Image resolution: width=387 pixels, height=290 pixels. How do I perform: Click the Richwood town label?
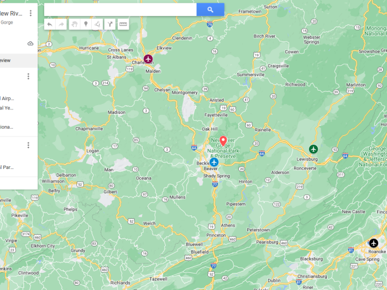295,85
